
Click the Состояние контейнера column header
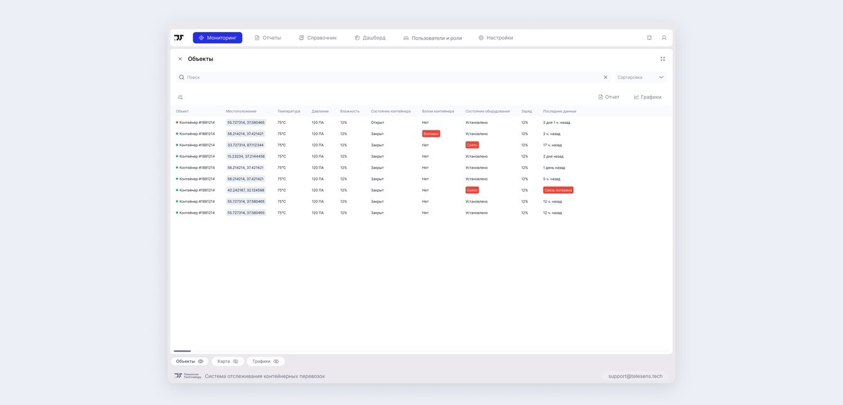point(391,111)
